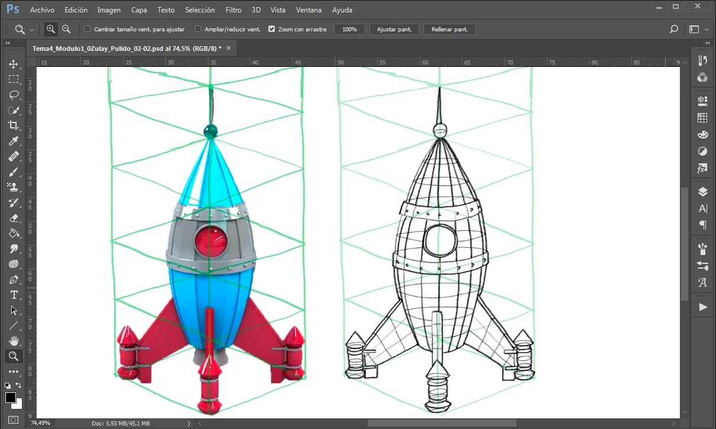Image resolution: width=716 pixels, height=429 pixels.
Task: Reset default foreground and background colors
Action: 8,385
